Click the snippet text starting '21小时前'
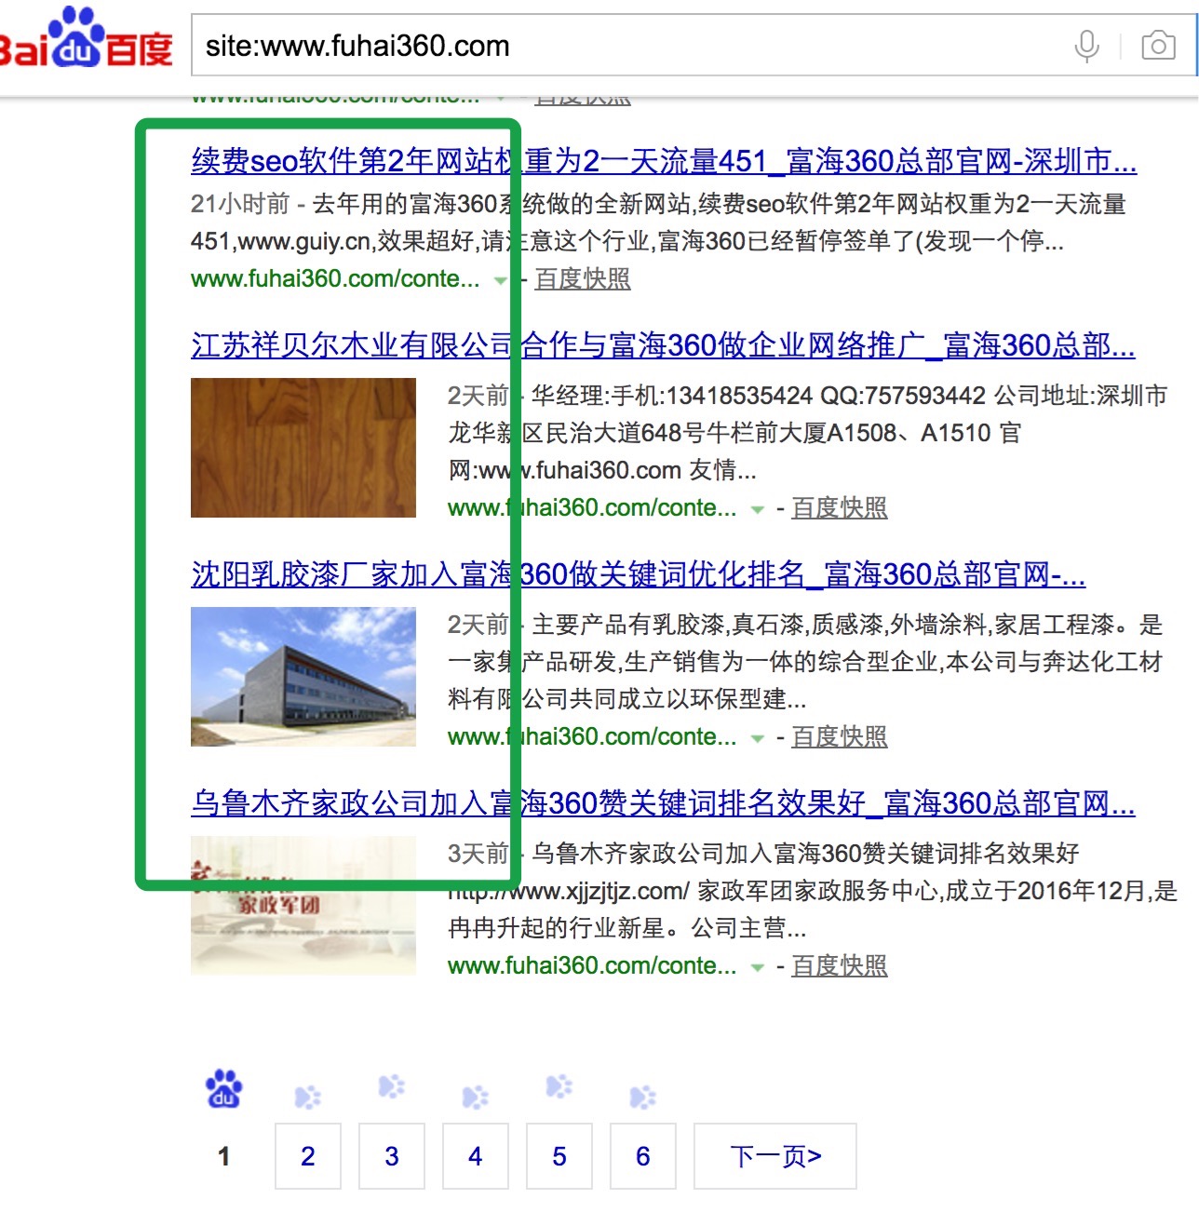Viewport: 1199px width, 1226px height. (x=658, y=222)
